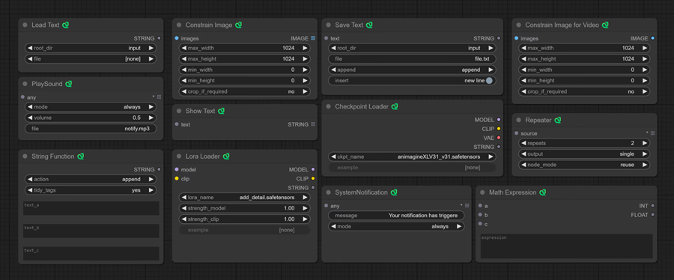Click the green icon next to Math Expression
The width and height of the screenshot is (674, 280).
[542, 192]
